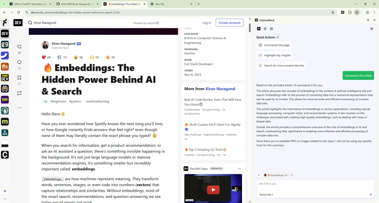Click the author's avatar photo
Viewport: 379px width, 203px height.
[45, 45]
